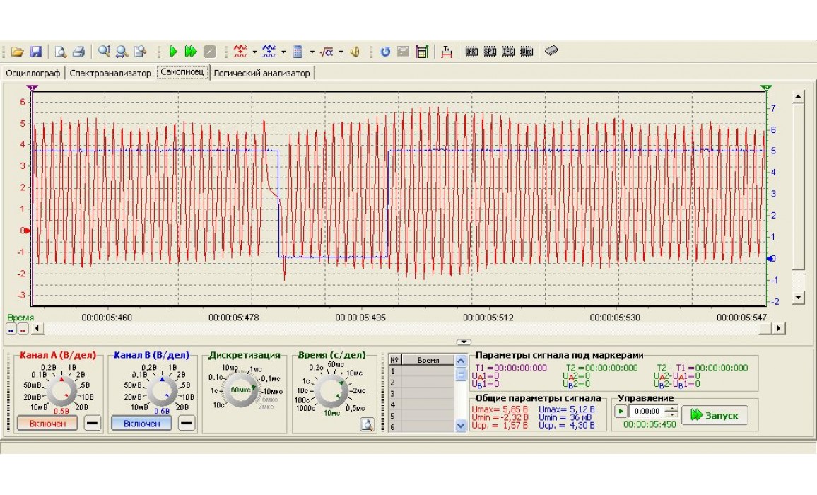This screenshot has width=817, height=495.
Task: Click the minus toggle beside Channel A
Action: pos(93,423)
